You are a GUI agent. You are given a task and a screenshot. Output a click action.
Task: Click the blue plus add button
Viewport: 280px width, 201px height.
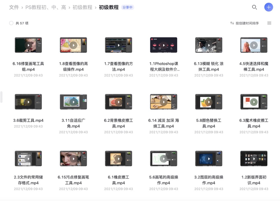[269, 7]
